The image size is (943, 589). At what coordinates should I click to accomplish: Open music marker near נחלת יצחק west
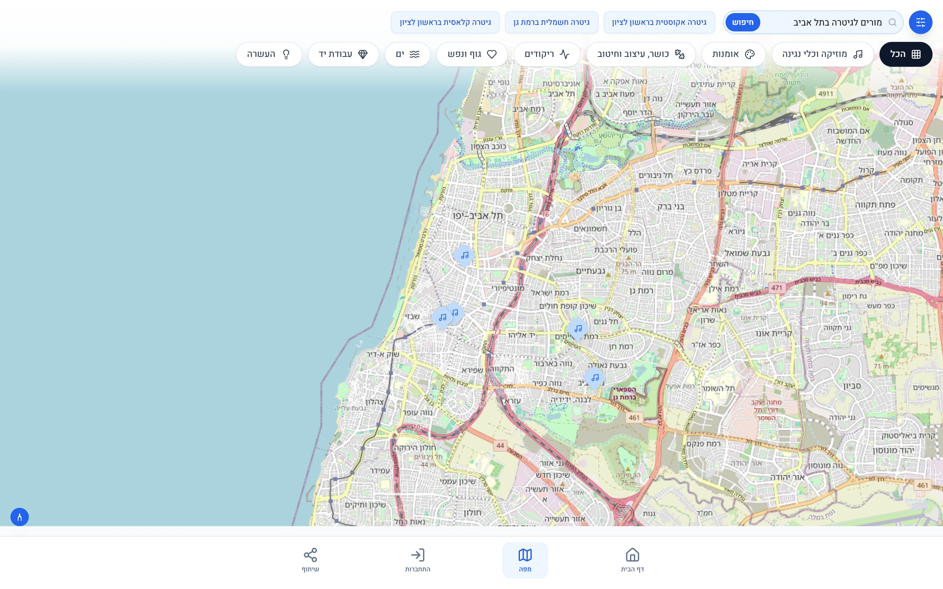(465, 256)
